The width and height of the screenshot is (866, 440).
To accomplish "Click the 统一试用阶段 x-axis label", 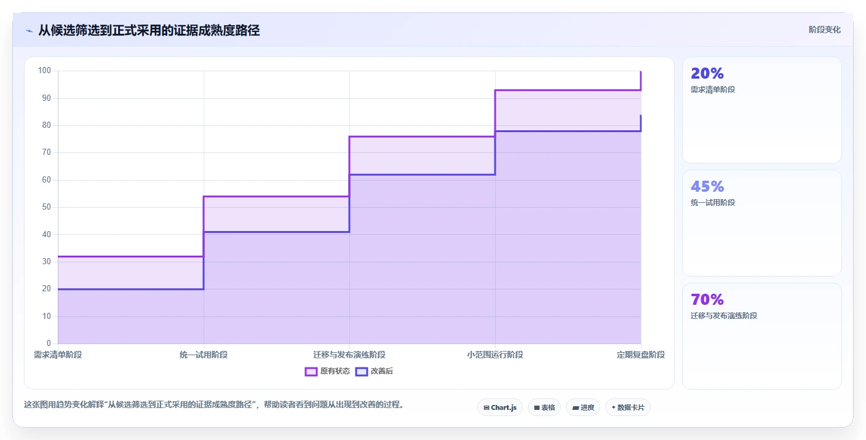I will 204,355.
